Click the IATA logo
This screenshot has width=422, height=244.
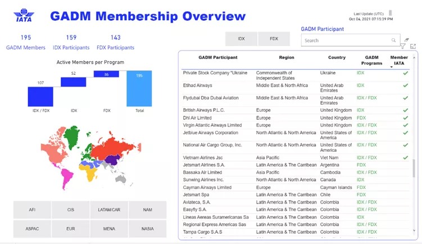(x=24, y=15)
